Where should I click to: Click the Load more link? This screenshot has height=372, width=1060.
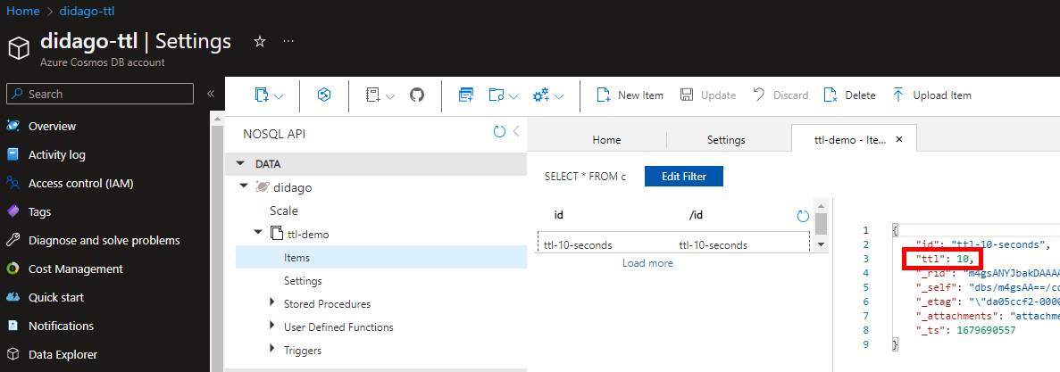point(647,263)
